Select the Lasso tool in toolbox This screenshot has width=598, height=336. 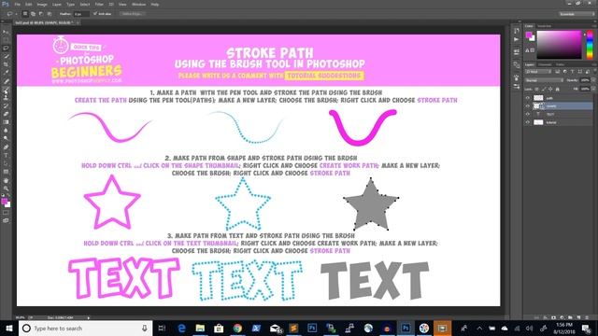pyautogui.click(x=6, y=49)
